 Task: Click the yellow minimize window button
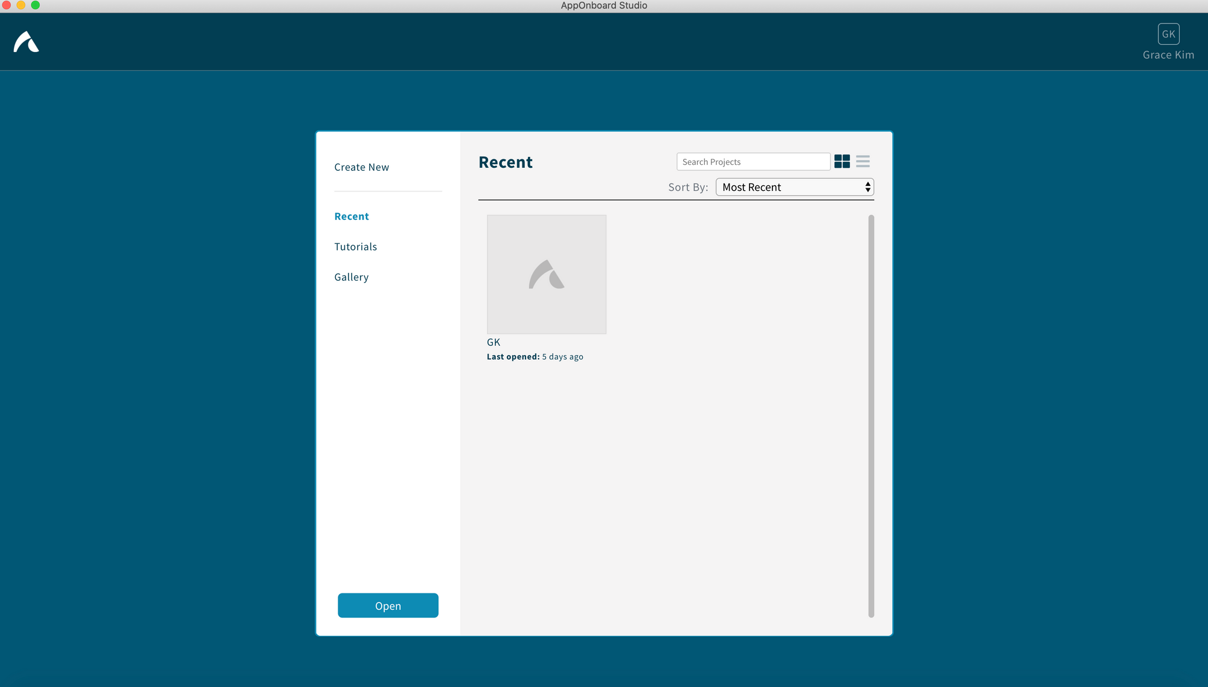click(x=21, y=5)
